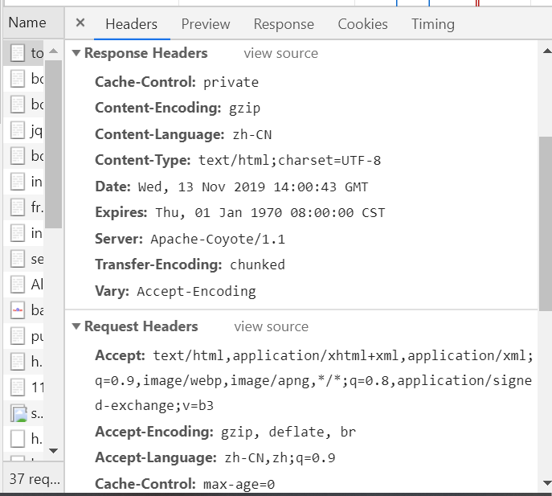Switch to the Preview tab
This screenshot has height=496, width=552.
pos(206,24)
